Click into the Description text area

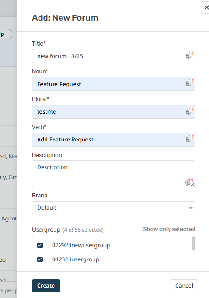[114, 174]
